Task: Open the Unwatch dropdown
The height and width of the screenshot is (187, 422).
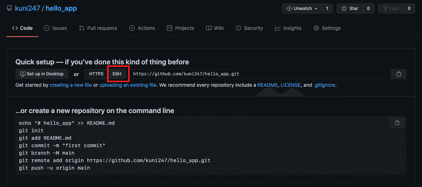Action: point(302,9)
